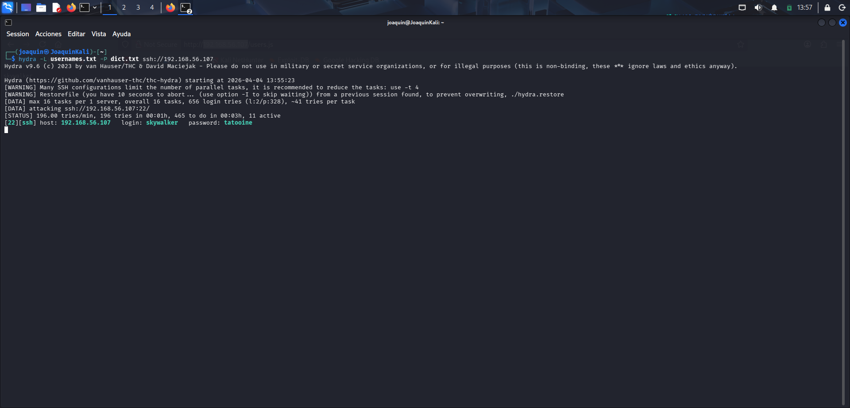This screenshot has width=850, height=408.
Task: Open the Acciones menu
Action: click(48, 34)
